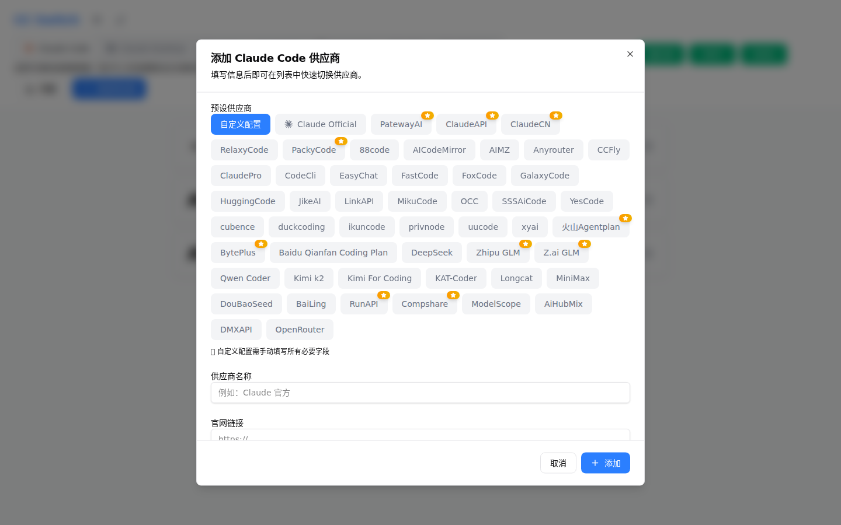Select the FastCode preset
The height and width of the screenshot is (525, 841).
point(420,176)
